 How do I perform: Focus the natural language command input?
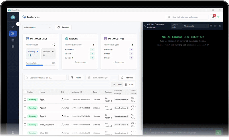[x=181, y=133]
